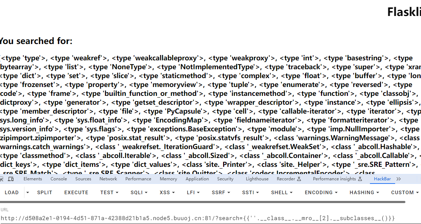This screenshot has height=224, width=421.
Task: Click the text 'getset_descriptor'
Action: click(x=164, y=102)
